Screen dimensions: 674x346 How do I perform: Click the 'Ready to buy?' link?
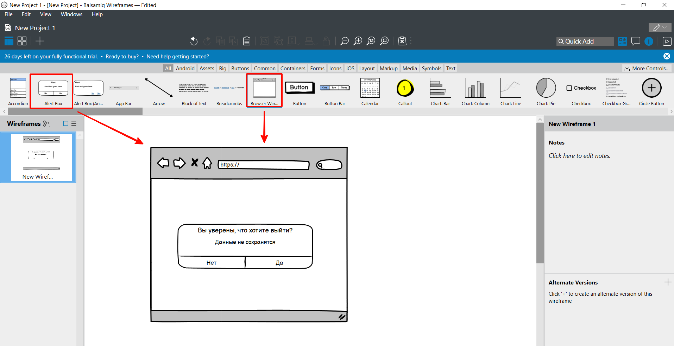click(122, 56)
